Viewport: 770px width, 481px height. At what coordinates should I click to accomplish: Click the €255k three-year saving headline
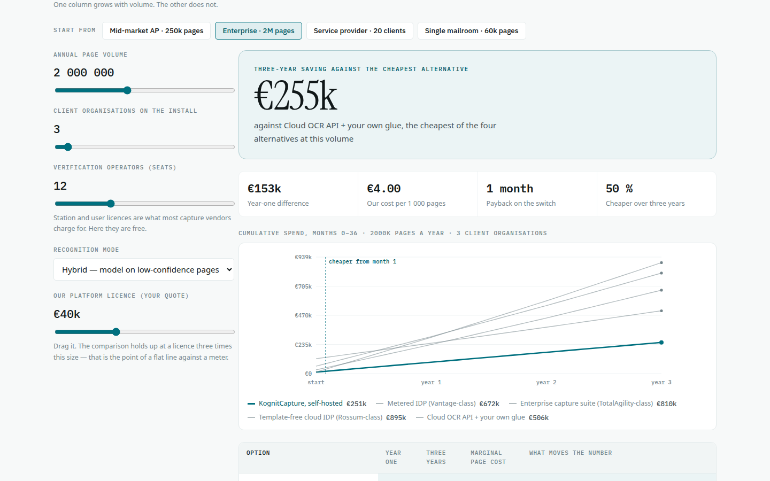pyautogui.click(x=296, y=96)
